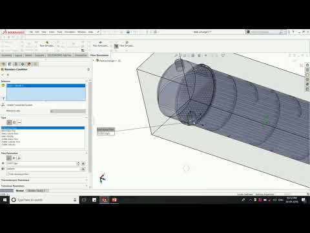Click the selected face entry in Selection box
310x233 pixels.
46,85
